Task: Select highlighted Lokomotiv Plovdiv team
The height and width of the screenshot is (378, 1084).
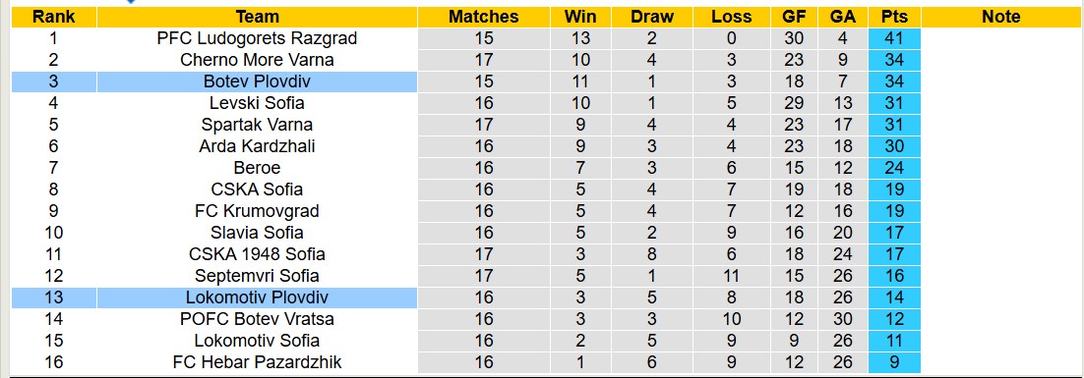Action: coord(257,298)
